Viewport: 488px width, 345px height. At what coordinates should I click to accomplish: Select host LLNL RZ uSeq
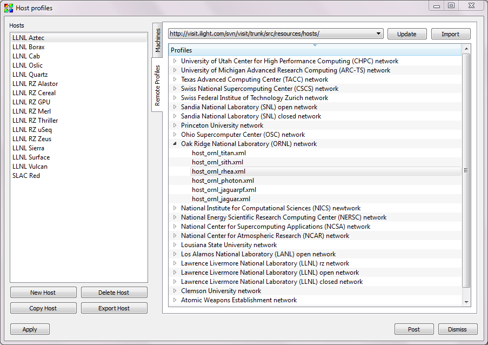point(79,130)
